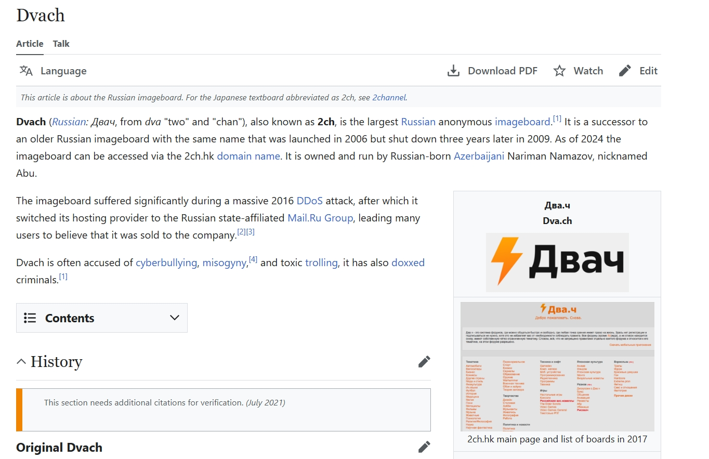Viewport: 709px width, 459px height.
Task: Switch to the Talk tab
Action: click(61, 44)
